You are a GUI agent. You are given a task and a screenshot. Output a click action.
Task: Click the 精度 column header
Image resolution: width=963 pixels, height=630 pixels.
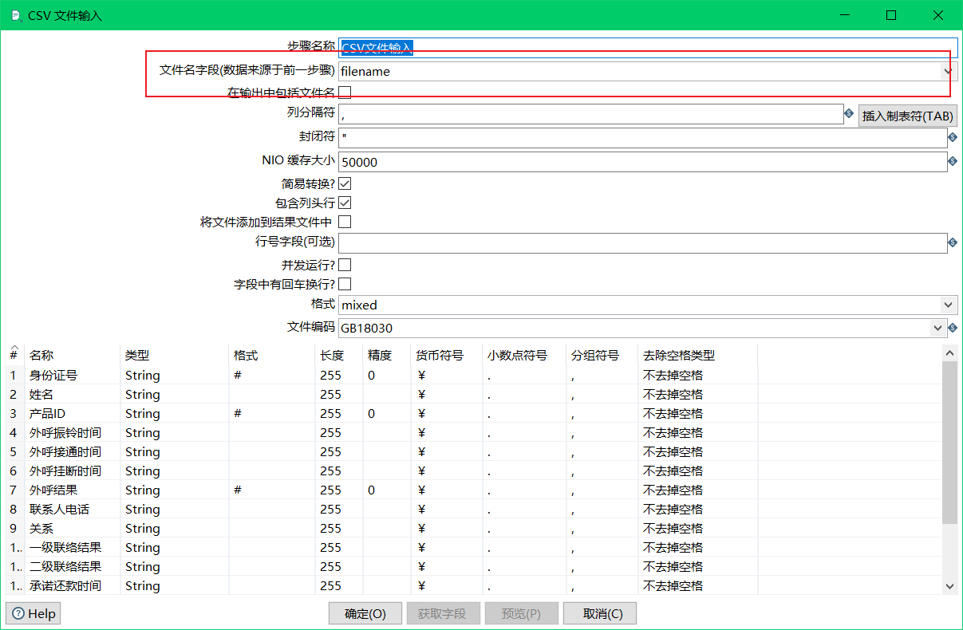click(387, 355)
